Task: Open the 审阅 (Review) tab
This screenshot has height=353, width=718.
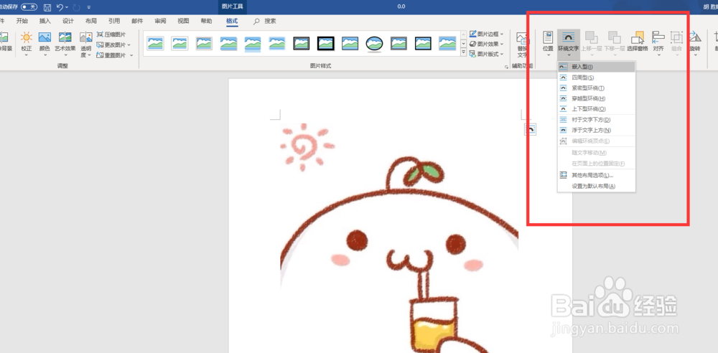Action: [160, 21]
